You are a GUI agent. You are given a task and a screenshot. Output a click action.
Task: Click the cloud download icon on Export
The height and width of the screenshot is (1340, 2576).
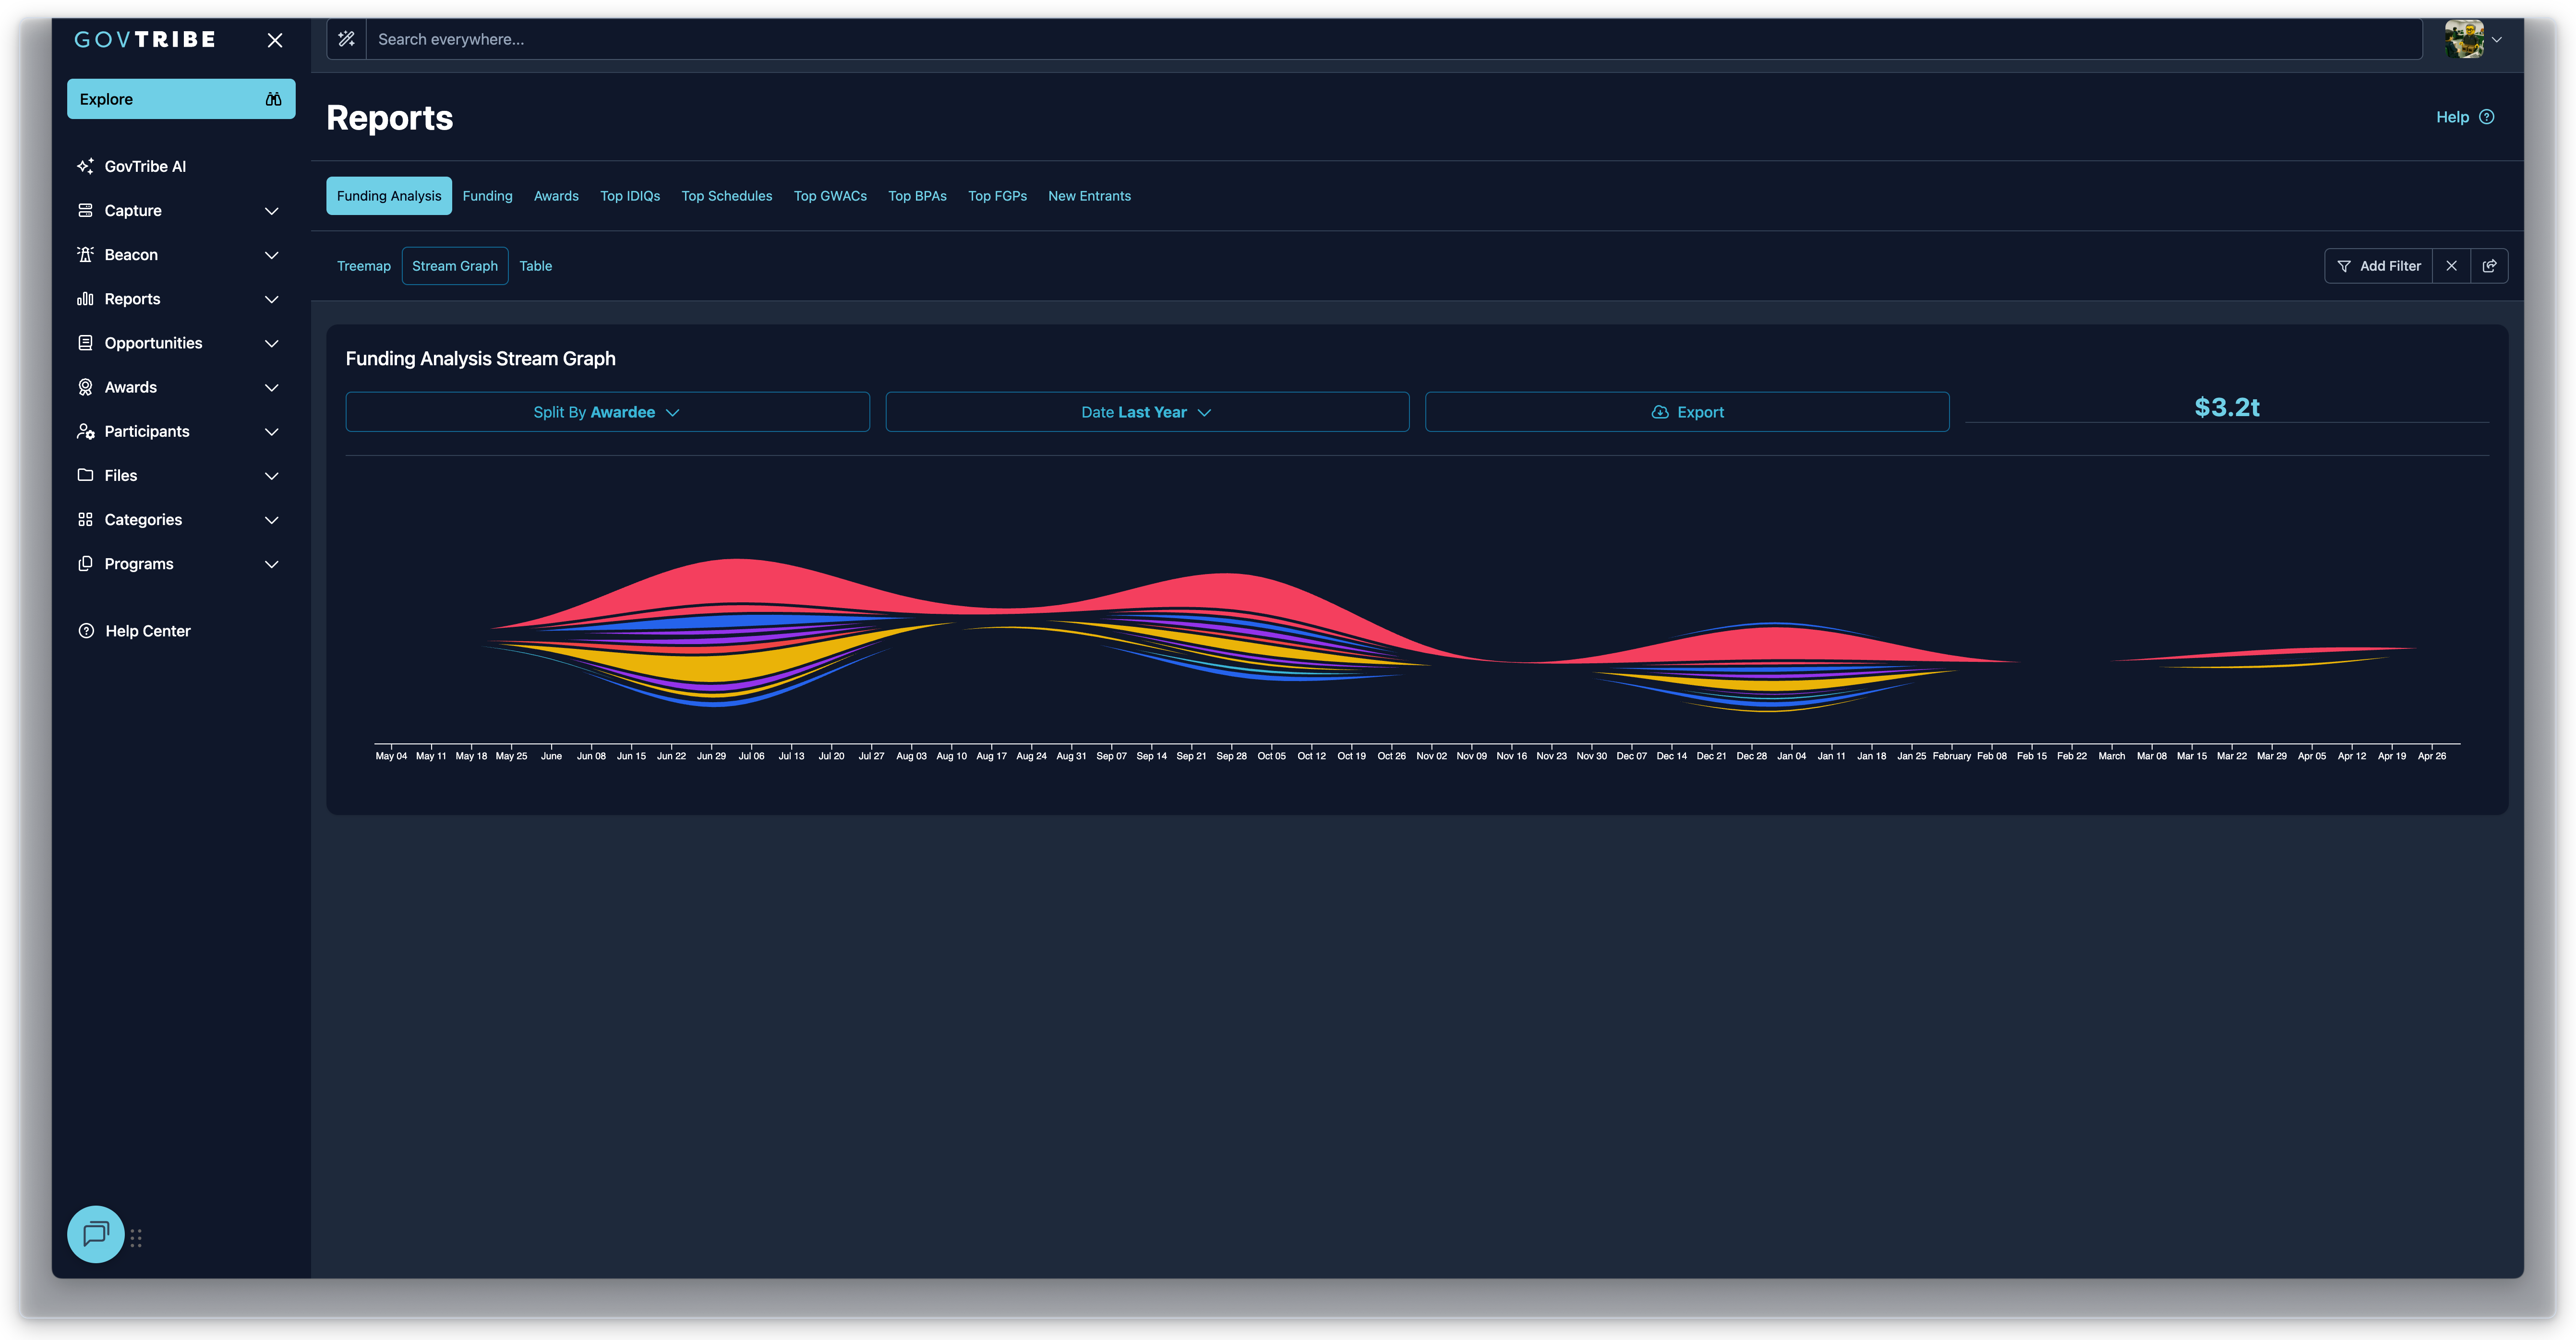pyautogui.click(x=1660, y=412)
